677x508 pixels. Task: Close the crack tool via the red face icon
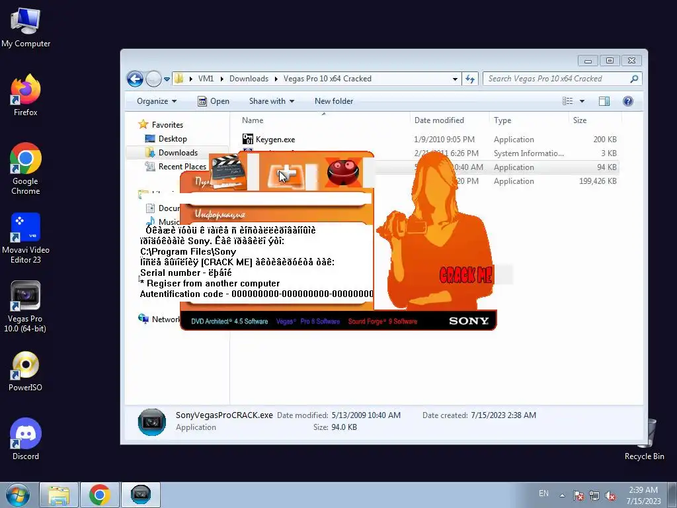coord(343,172)
